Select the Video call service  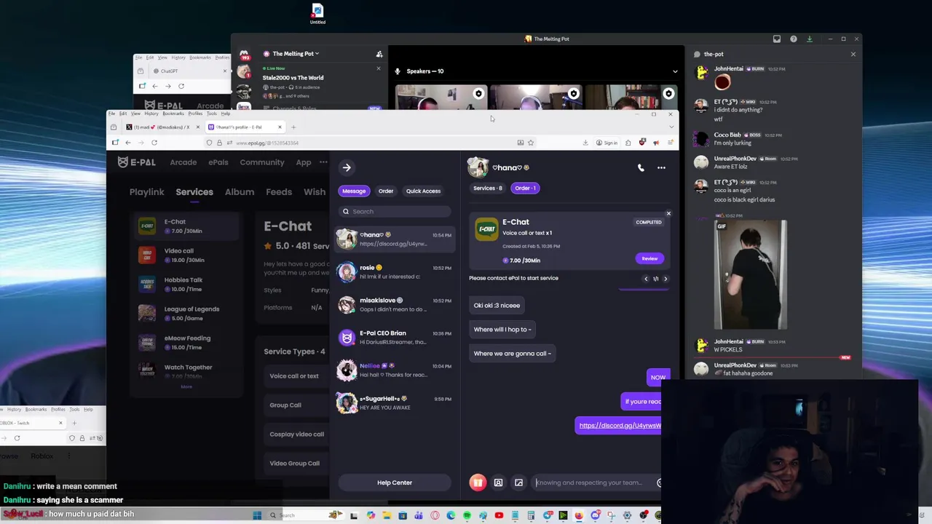[x=186, y=255]
